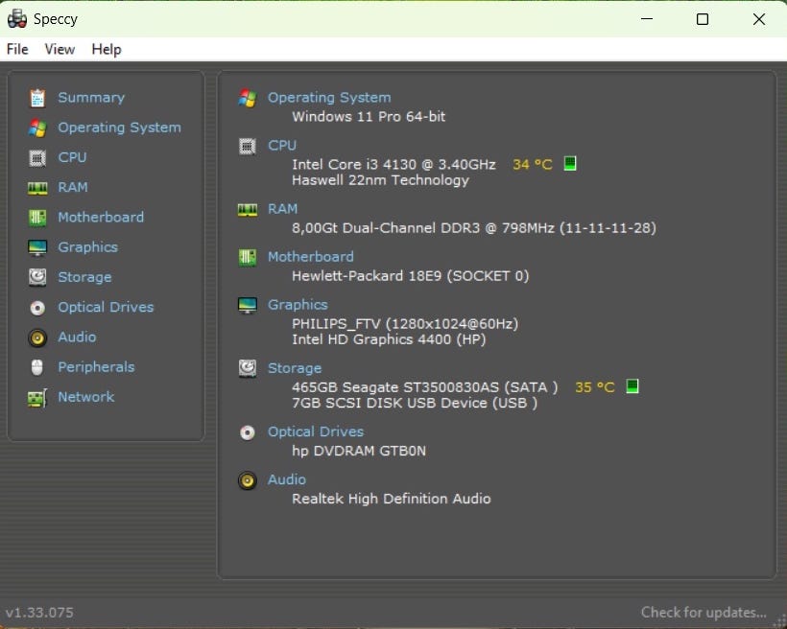Click Motherboard heading link in summary
Viewport: 787px width, 629px height.
tap(311, 257)
